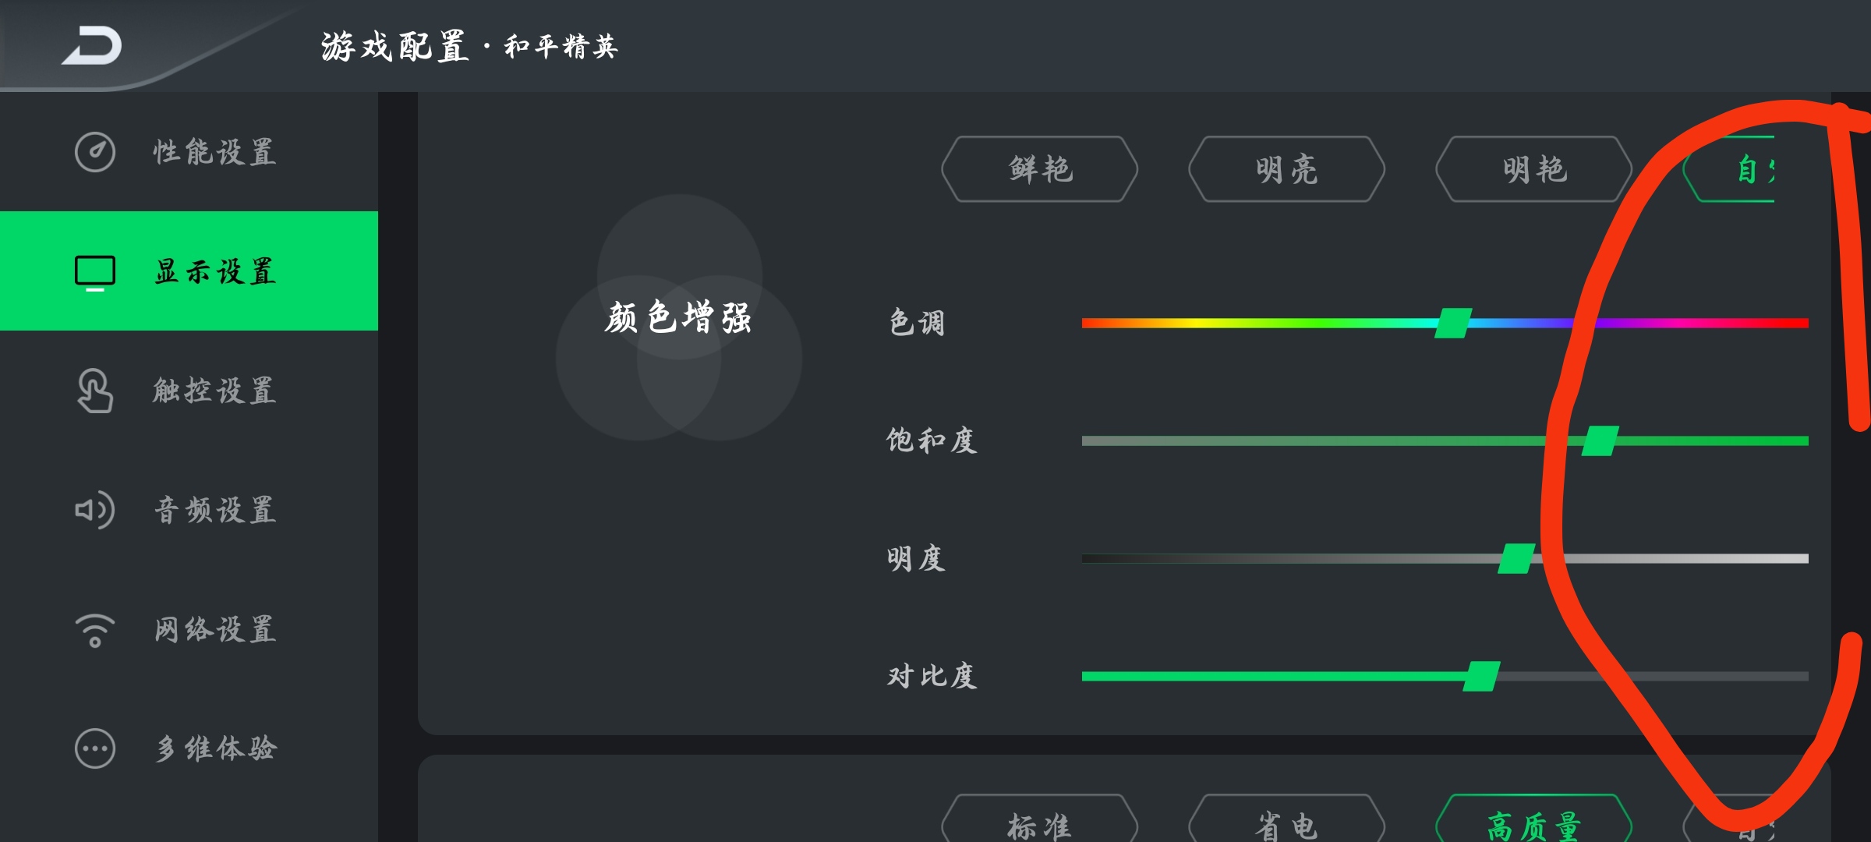The width and height of the screenshot is (1871, 842).
Task: Click the multi-dimension experience dots icon
Action: click(95, 748)
